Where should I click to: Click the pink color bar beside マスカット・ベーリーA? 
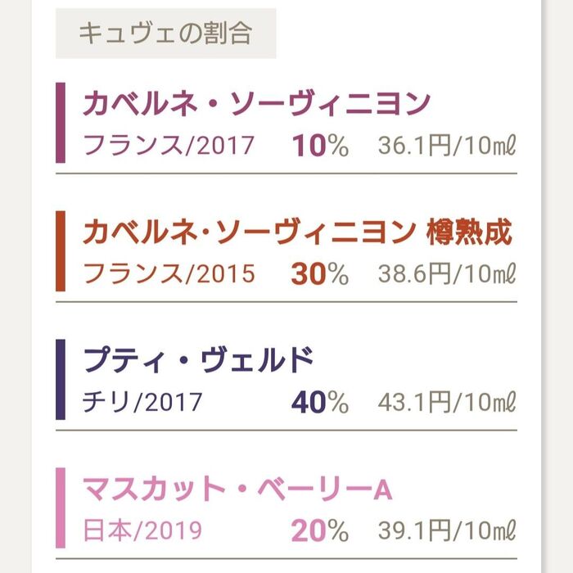tap(61, 508)
